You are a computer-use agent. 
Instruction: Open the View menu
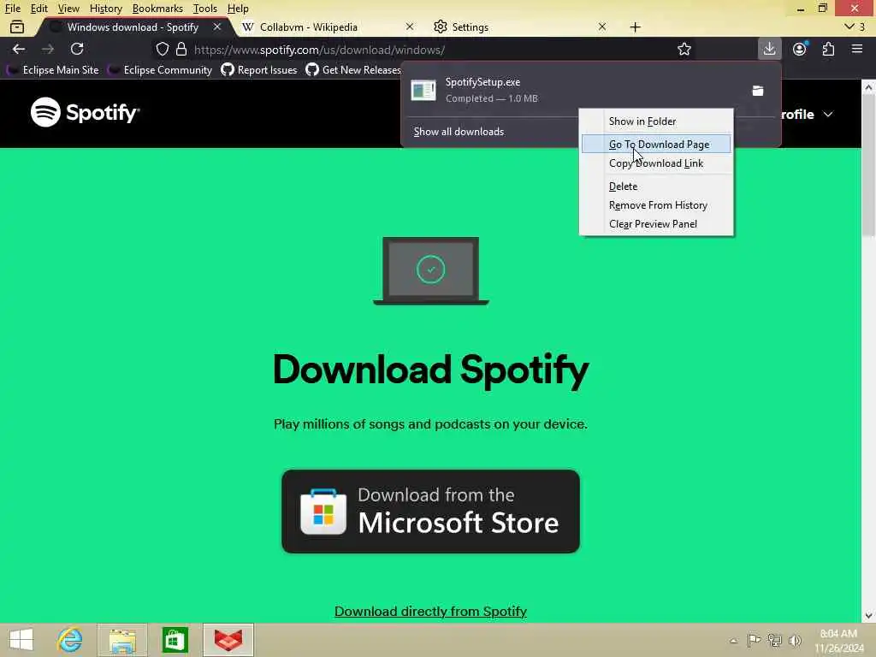(x=68, y=9)
